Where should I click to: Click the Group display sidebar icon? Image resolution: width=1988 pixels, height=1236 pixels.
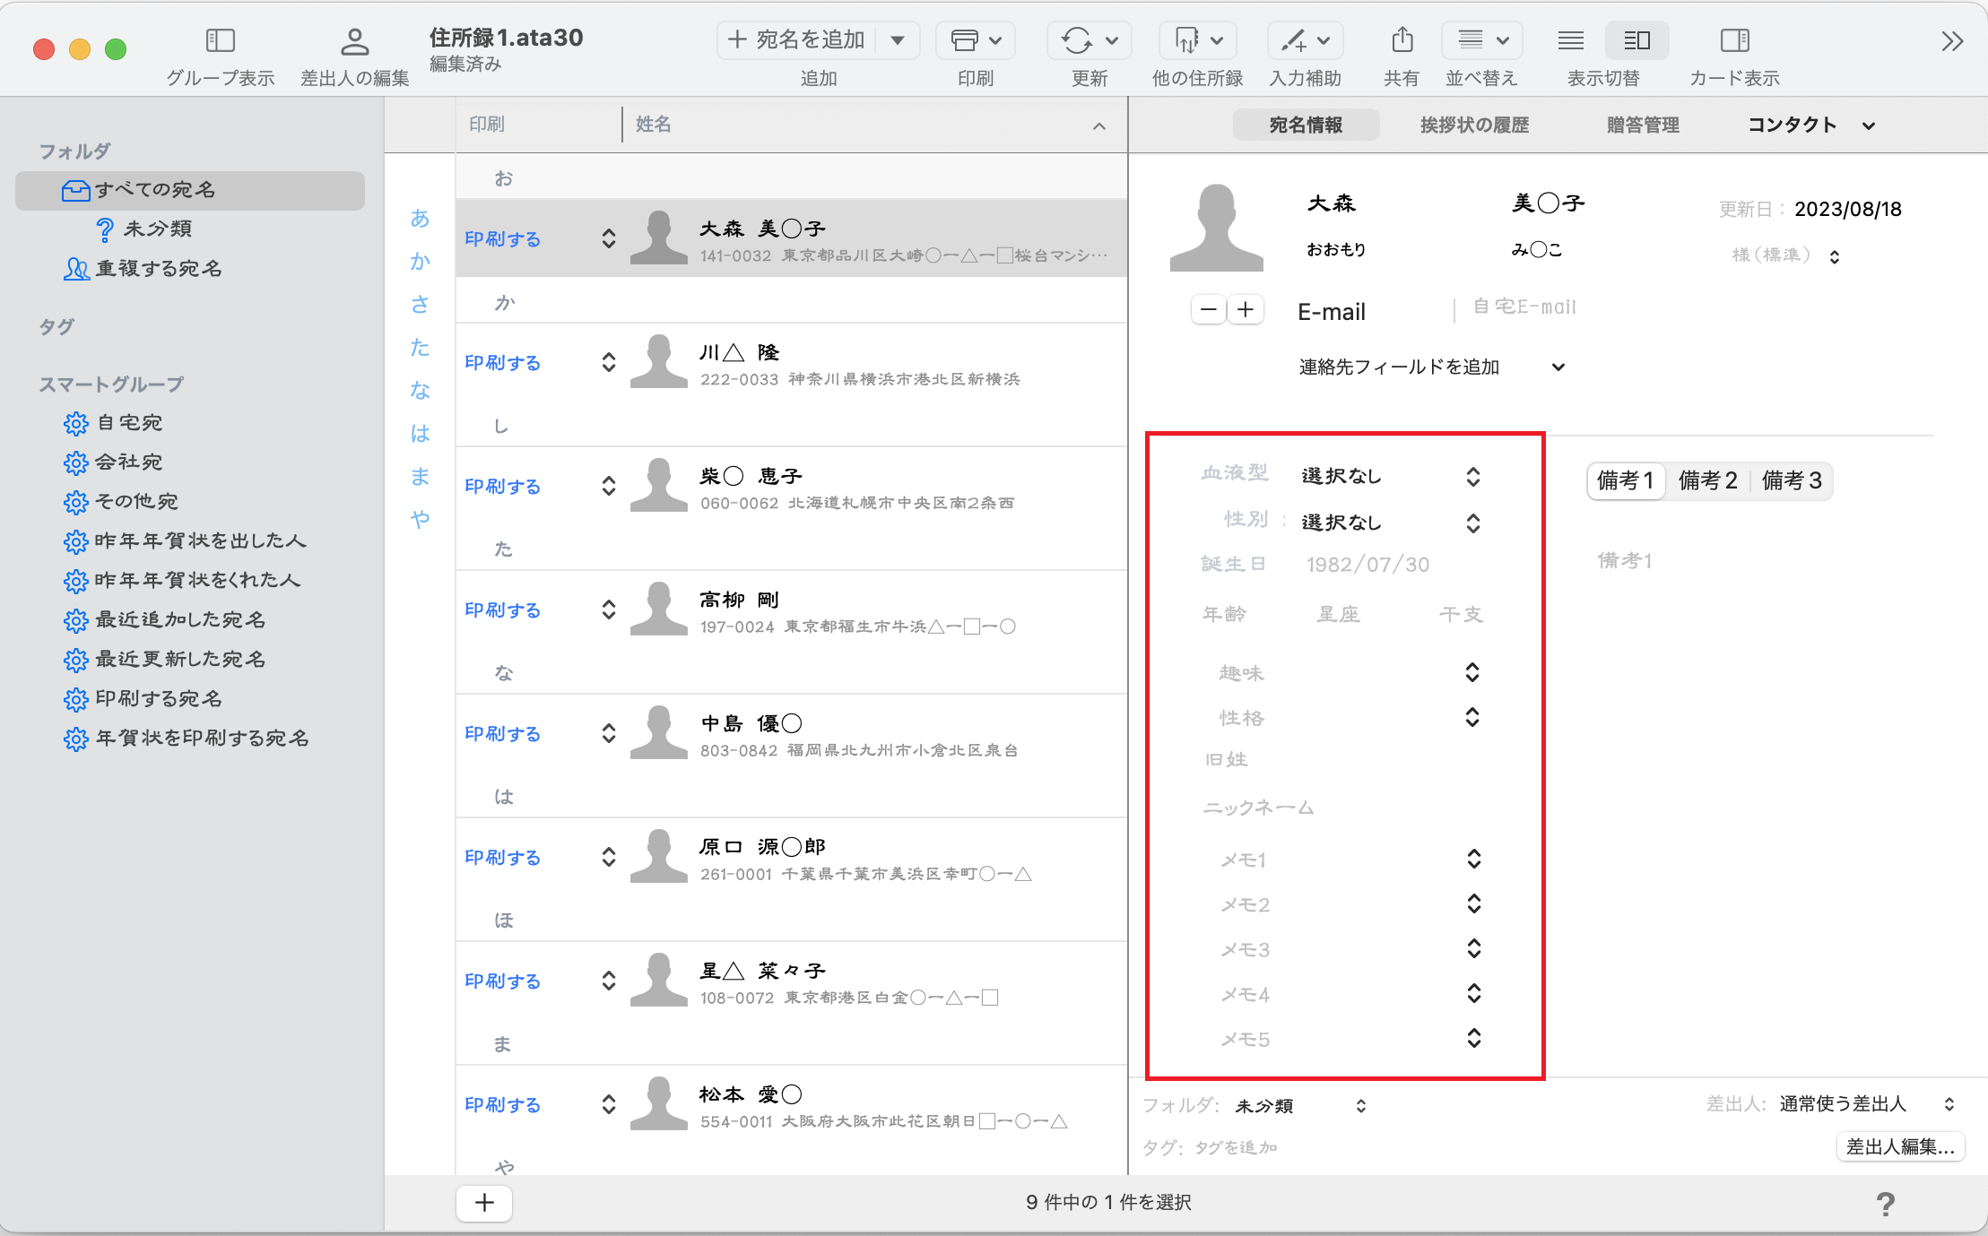(220, 40)
